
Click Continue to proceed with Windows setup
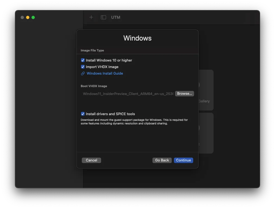pos(183,160)
